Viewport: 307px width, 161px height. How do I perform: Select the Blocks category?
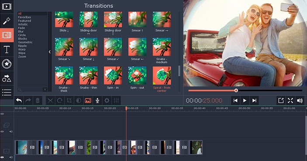point(23,39)
